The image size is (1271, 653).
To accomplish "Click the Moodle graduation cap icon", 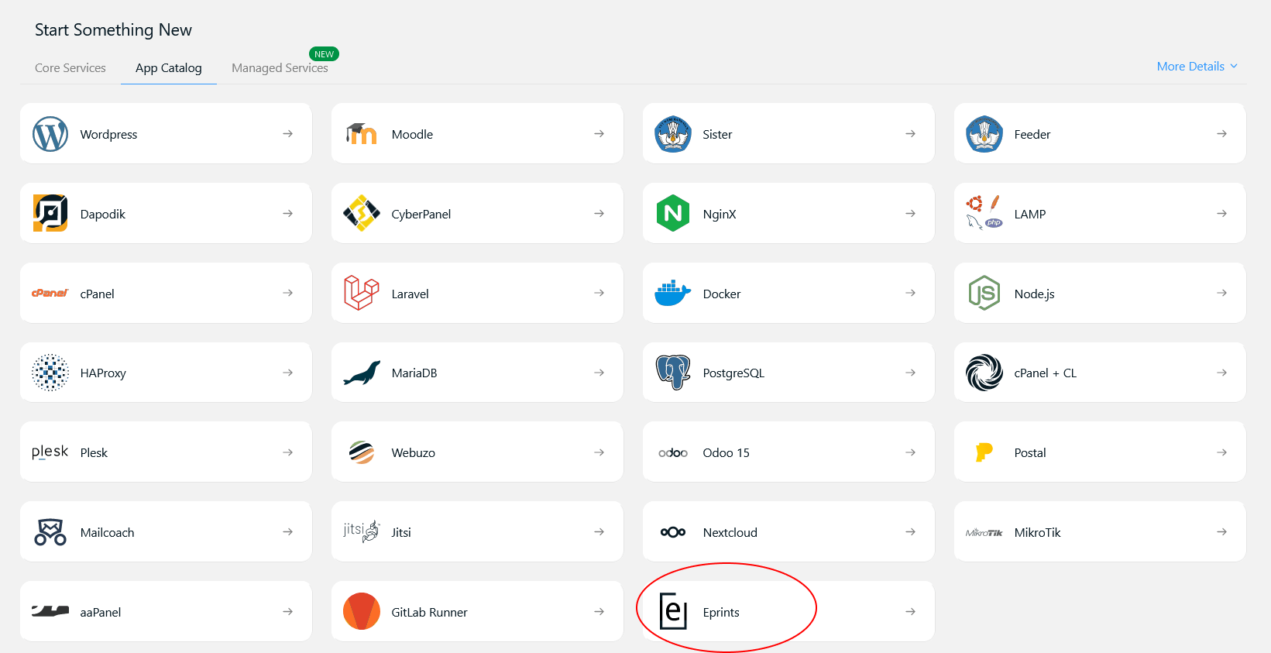I will tap(361, 134).
